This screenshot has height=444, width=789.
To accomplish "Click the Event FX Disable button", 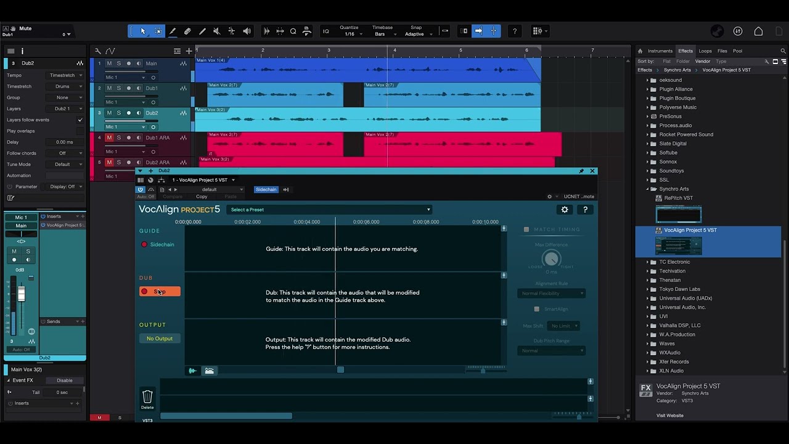I will (65, 380).
